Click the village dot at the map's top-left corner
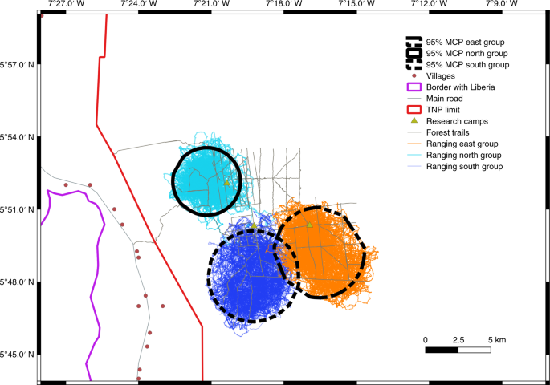 pos(42,16)
